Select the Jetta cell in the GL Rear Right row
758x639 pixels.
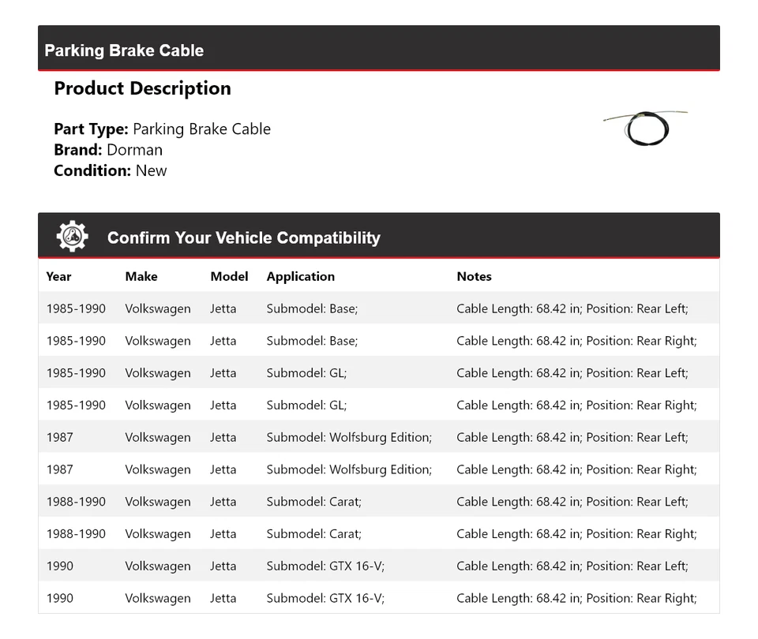pyautogui.click(x=223, y=405)
